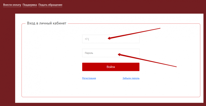Image resolution: width=206 pixels, height=106 pixels.
Task: Open the Внести оплату link
Action: point(12,5)
